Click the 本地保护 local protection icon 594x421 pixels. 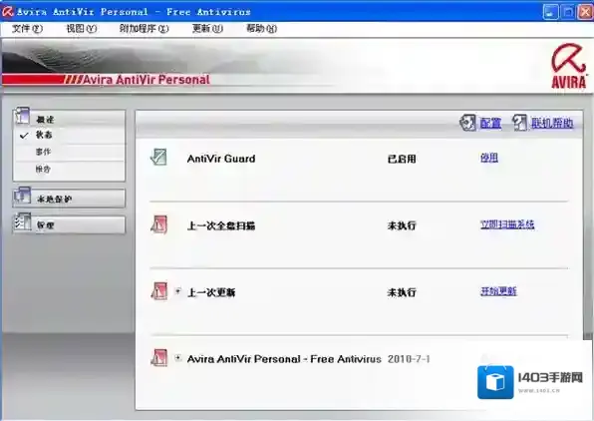[x=22, y=196]
